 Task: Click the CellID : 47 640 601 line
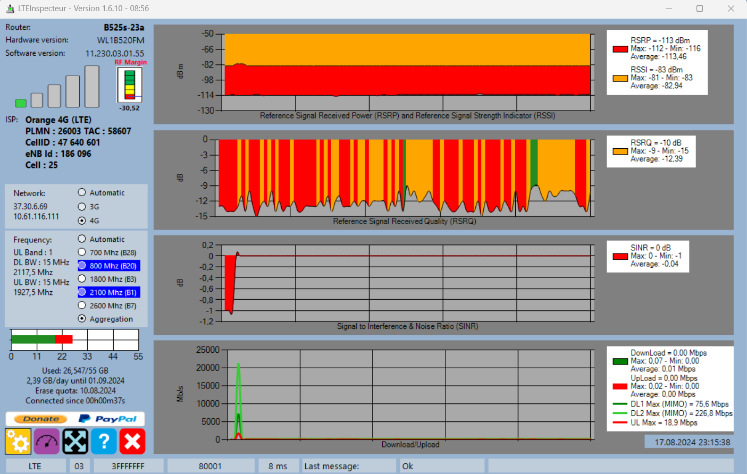[x=63, y=142]
